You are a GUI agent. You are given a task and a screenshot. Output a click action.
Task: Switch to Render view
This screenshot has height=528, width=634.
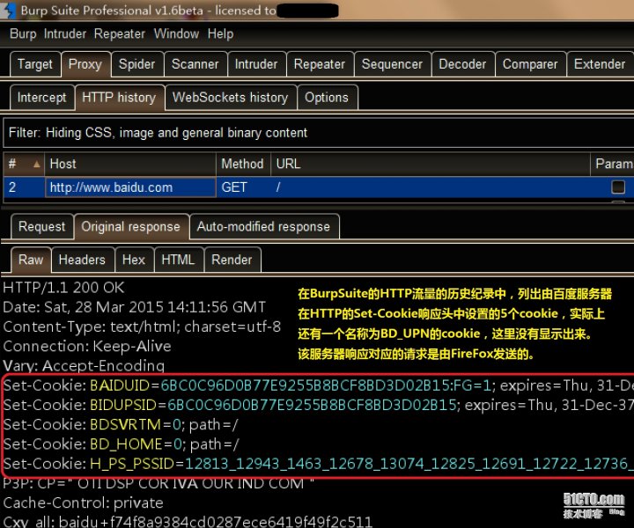pyautogui.click(x=232, y=260)
